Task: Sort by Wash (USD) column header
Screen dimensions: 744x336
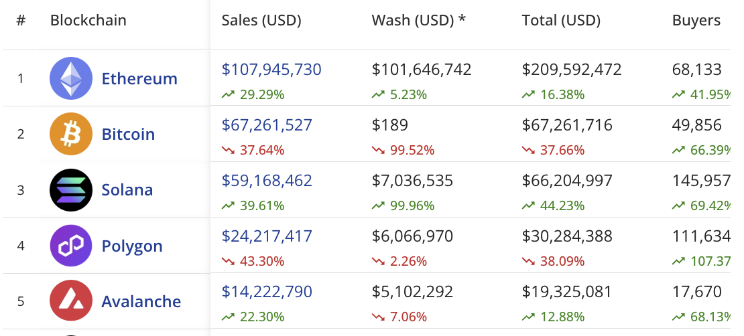Action: 418,20
